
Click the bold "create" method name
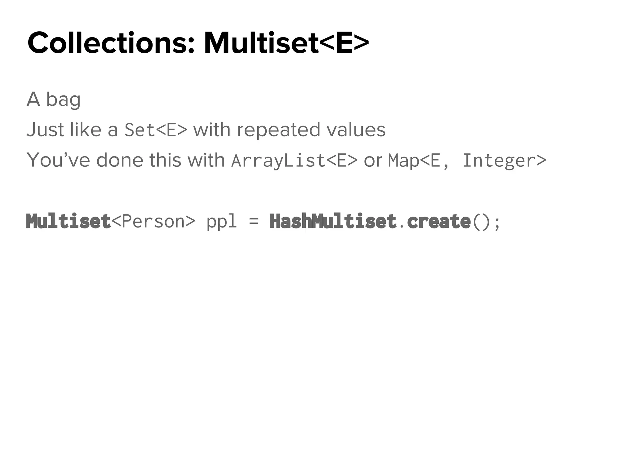439,221
